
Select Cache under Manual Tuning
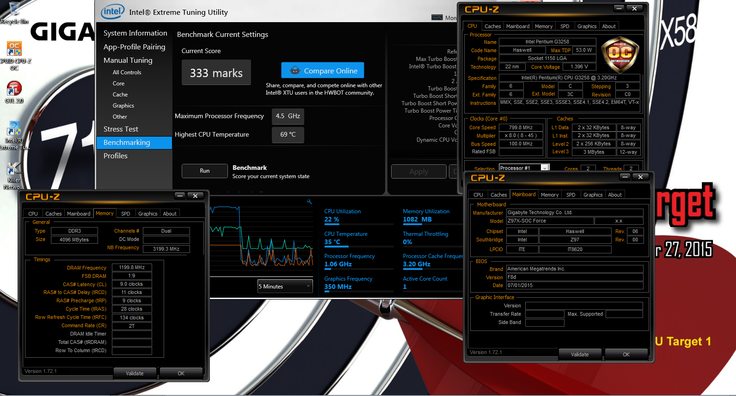(120, 95)
